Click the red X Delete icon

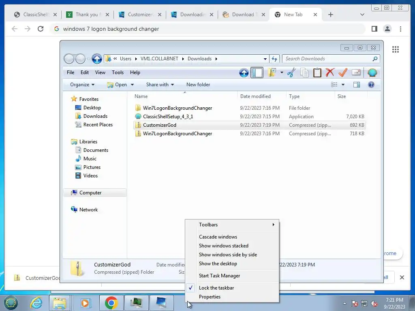click(330, 72)
